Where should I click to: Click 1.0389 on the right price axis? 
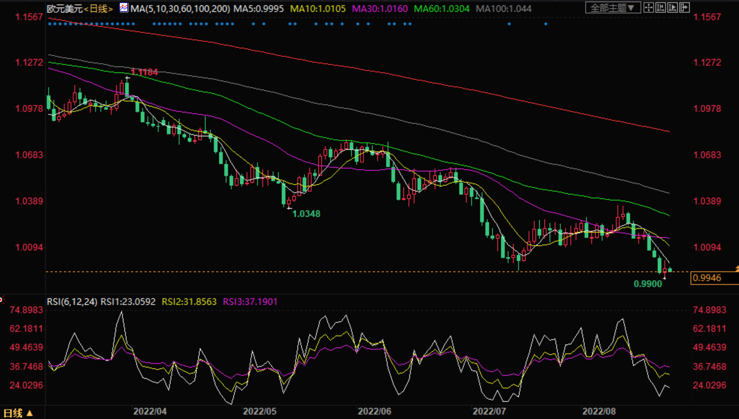tap(707, 201)
